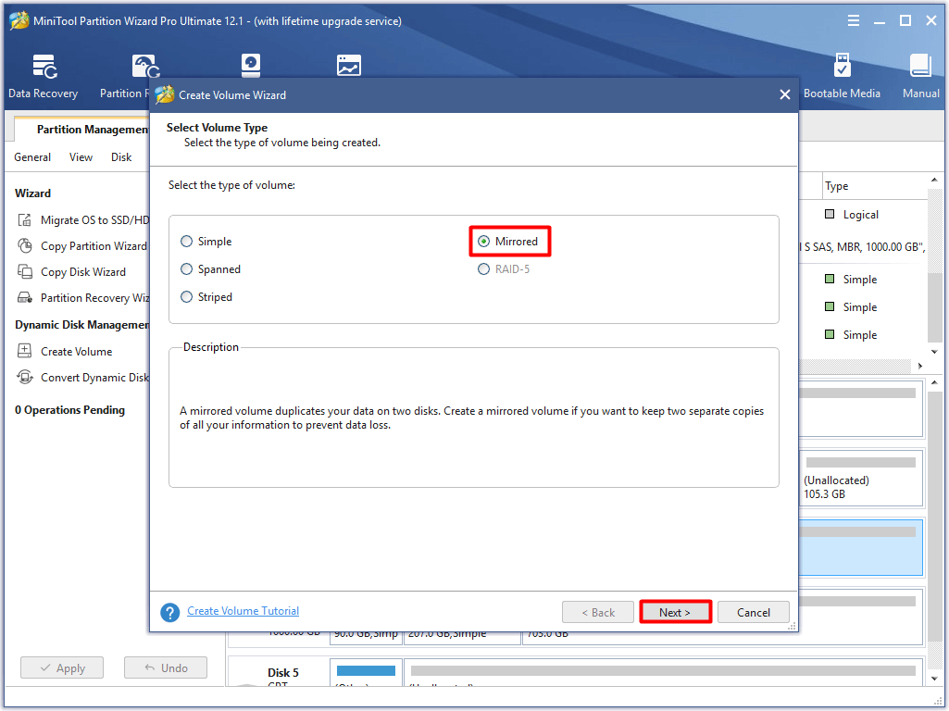
Task: Click the Wizard section header
Action: coord(32,193)
